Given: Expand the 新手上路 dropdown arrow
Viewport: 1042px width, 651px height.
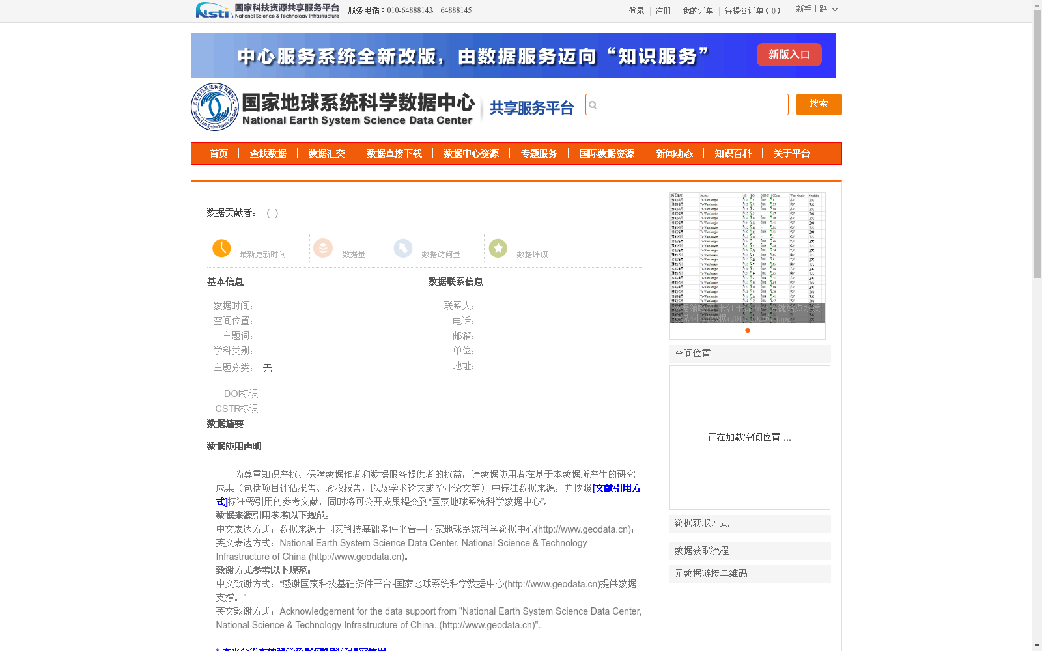Looking at the screenshot, I should [835, 9].
